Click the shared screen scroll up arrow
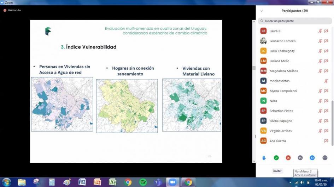334x187 pixels. (x=254, y=21)
